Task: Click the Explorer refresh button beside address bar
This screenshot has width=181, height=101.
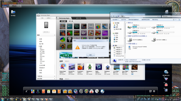Action: [160, 17]
